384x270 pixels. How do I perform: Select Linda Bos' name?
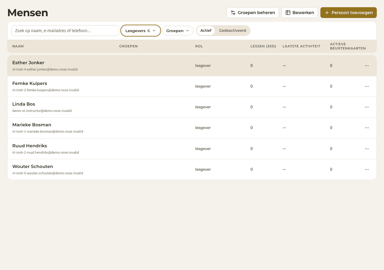[x=24, y=104]
